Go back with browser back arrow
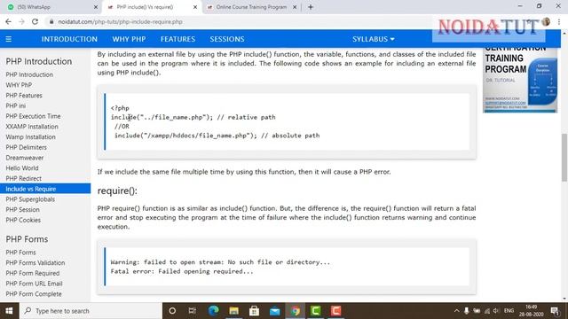This screenshot has width=568, height=319. [x=8, y=21]
